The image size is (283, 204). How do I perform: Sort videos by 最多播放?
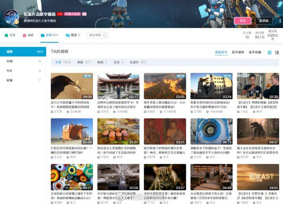tap(238, 52)
